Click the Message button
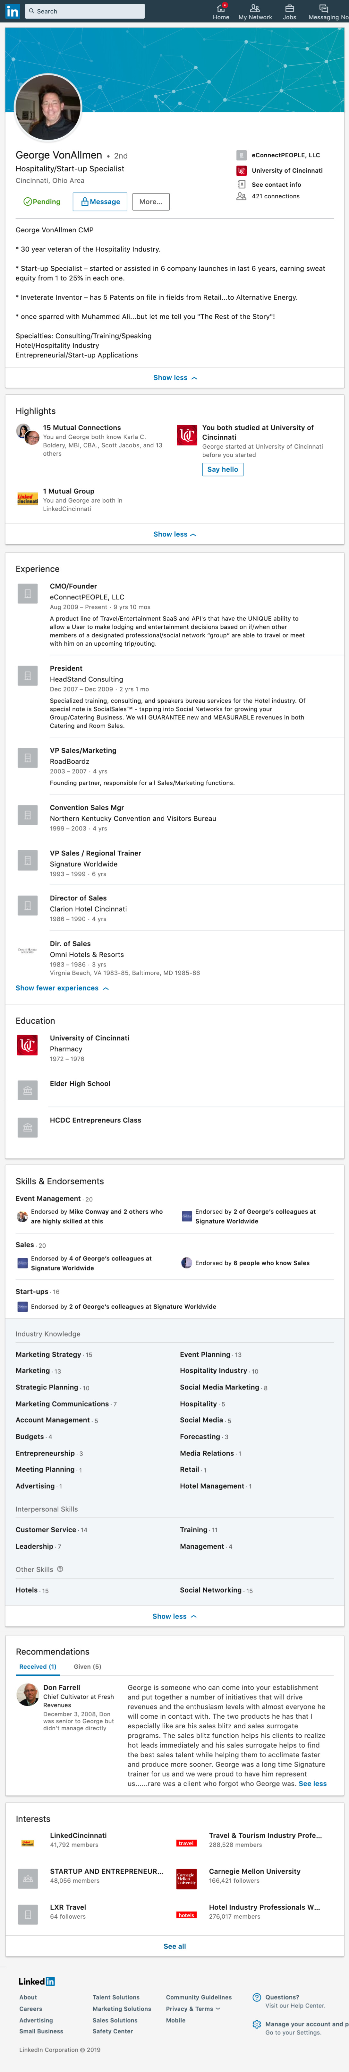Screen dimensions: 349x2072 click(100, 202)
